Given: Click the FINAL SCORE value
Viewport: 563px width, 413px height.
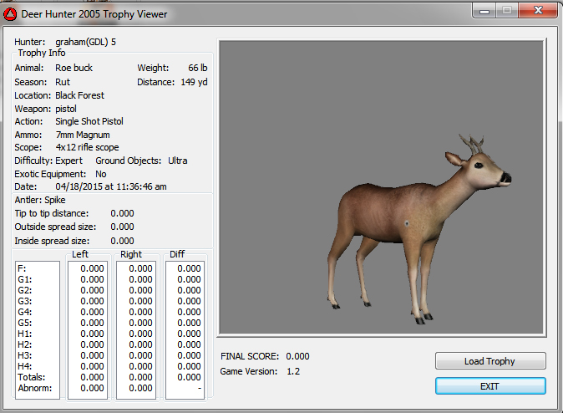Looking at the screenshot, I should coord(297,356).
